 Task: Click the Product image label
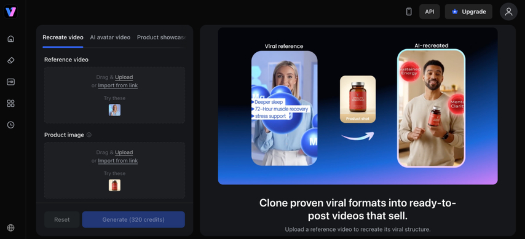tap(64, 135)
